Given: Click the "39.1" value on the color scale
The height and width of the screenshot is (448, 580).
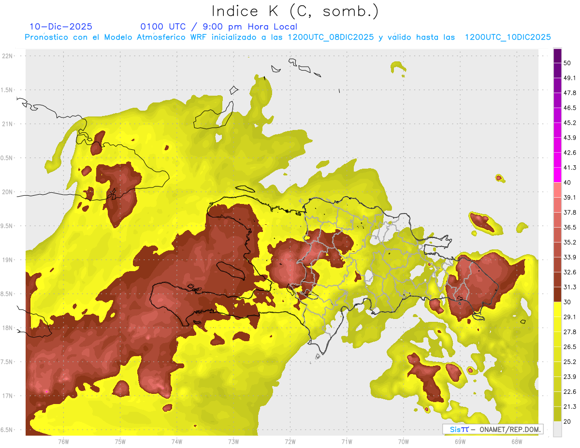Looking at the screenshot, I should coord(570,198).
